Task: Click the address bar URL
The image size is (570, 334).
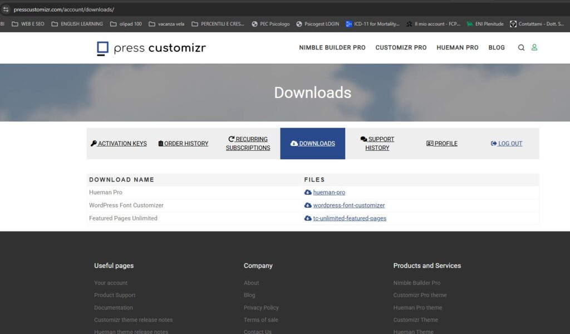Action: point(64,9)
